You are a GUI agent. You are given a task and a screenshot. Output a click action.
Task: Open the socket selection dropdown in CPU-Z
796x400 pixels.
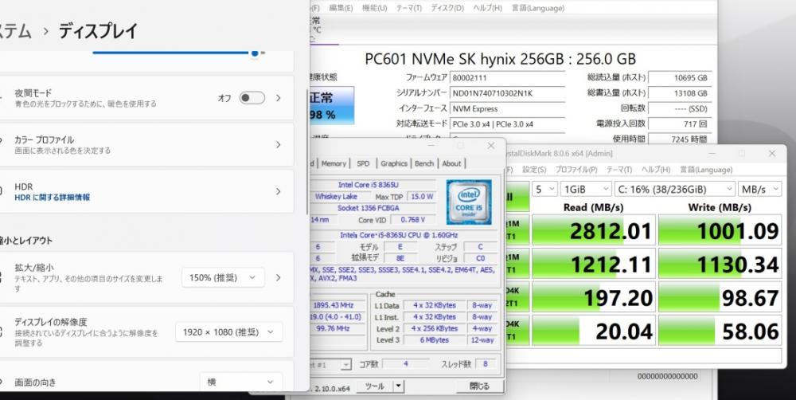(345, 365)
